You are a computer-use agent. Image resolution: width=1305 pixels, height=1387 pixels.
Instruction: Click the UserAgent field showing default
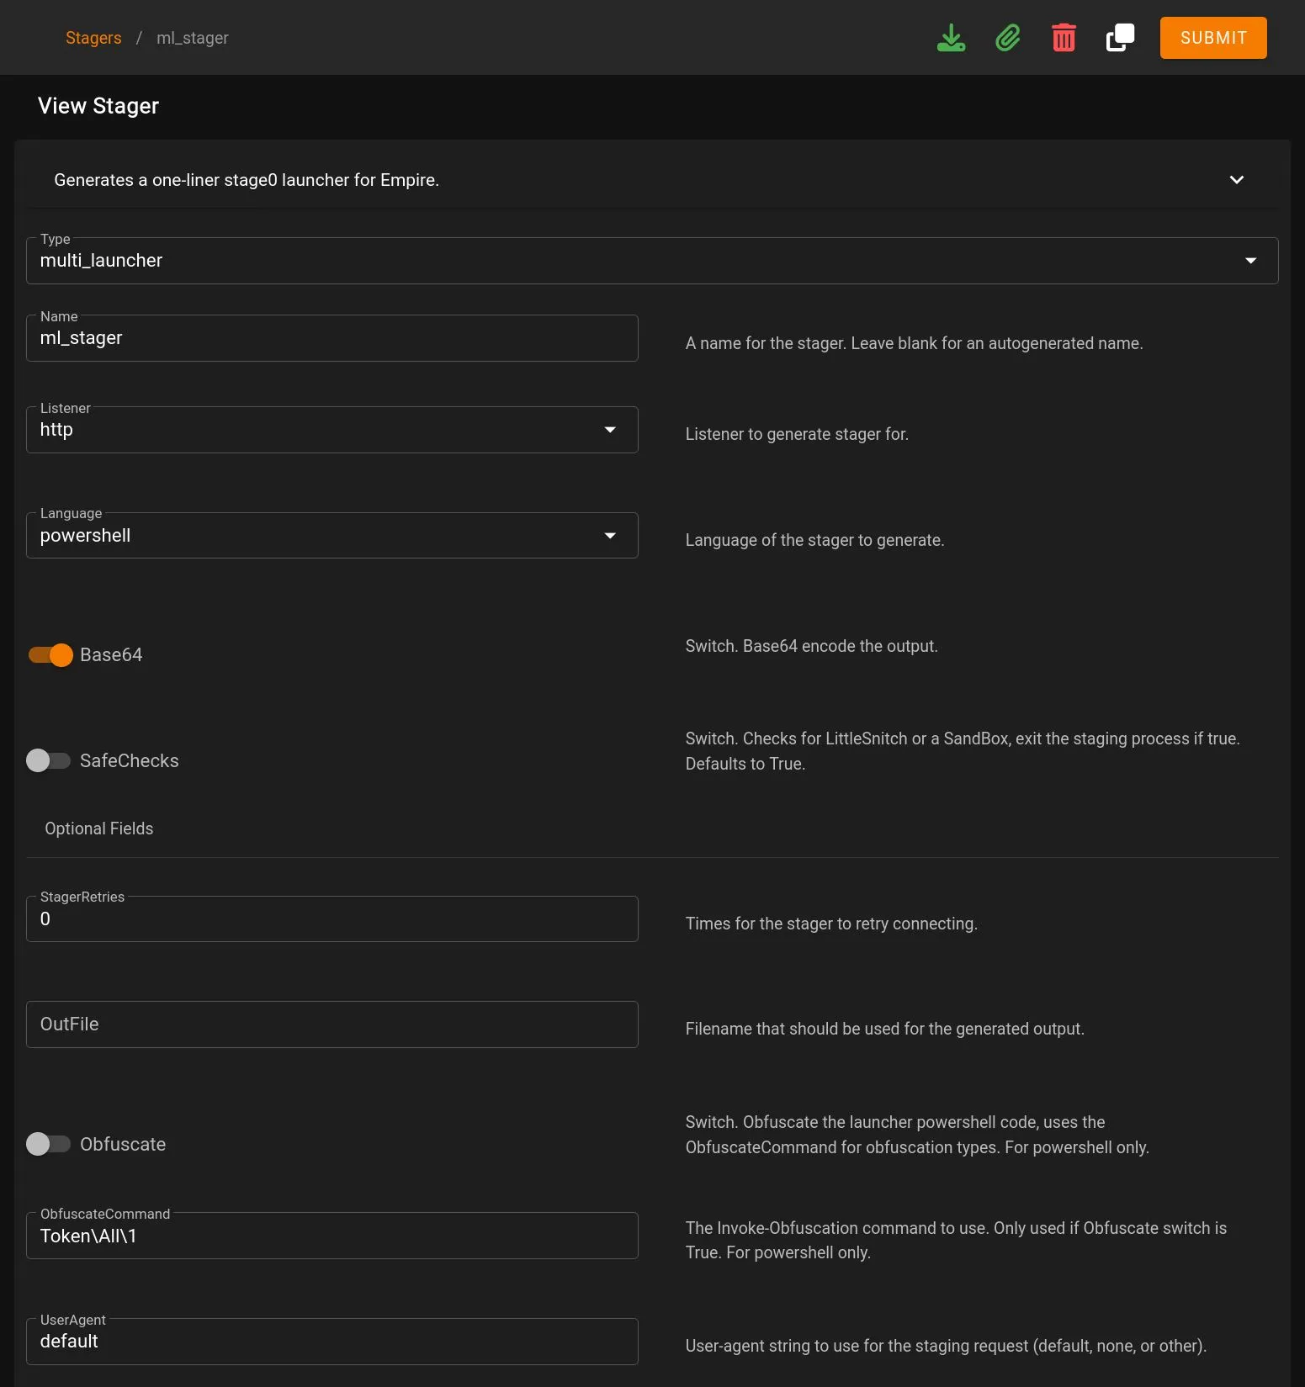332,1342
